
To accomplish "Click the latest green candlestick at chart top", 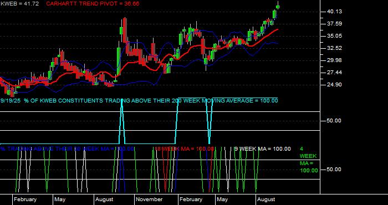I will coord(278,7).
